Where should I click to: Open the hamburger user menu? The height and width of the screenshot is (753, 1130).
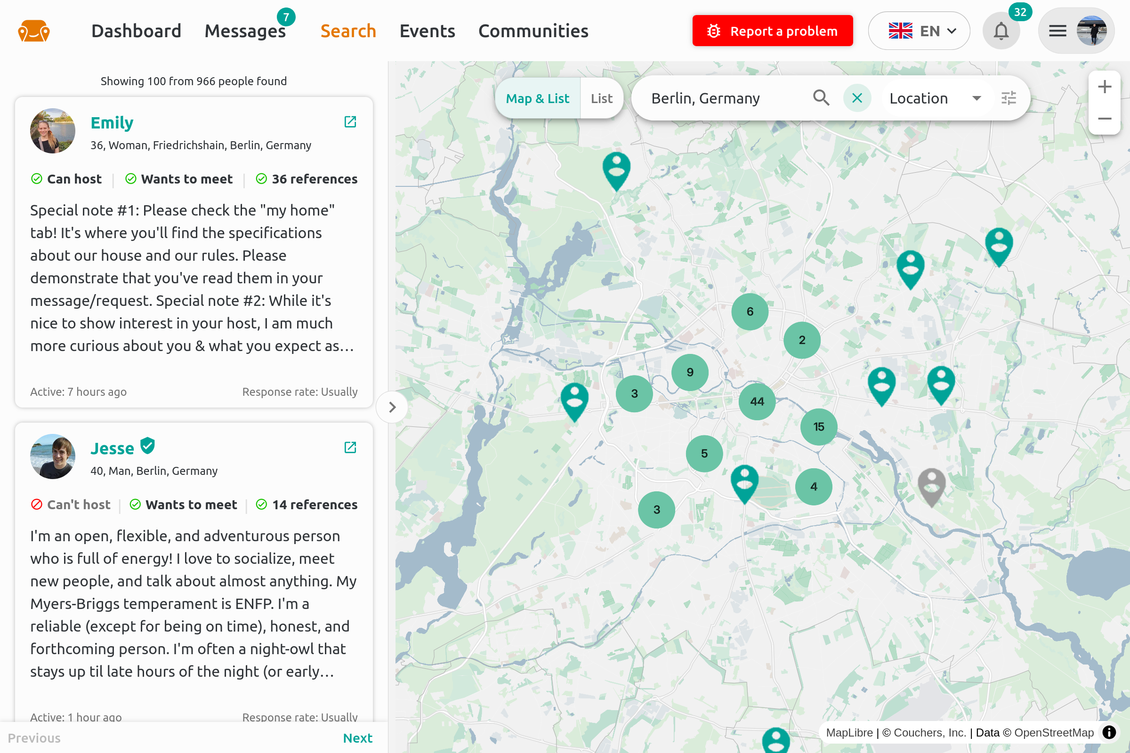point(1057,31)
